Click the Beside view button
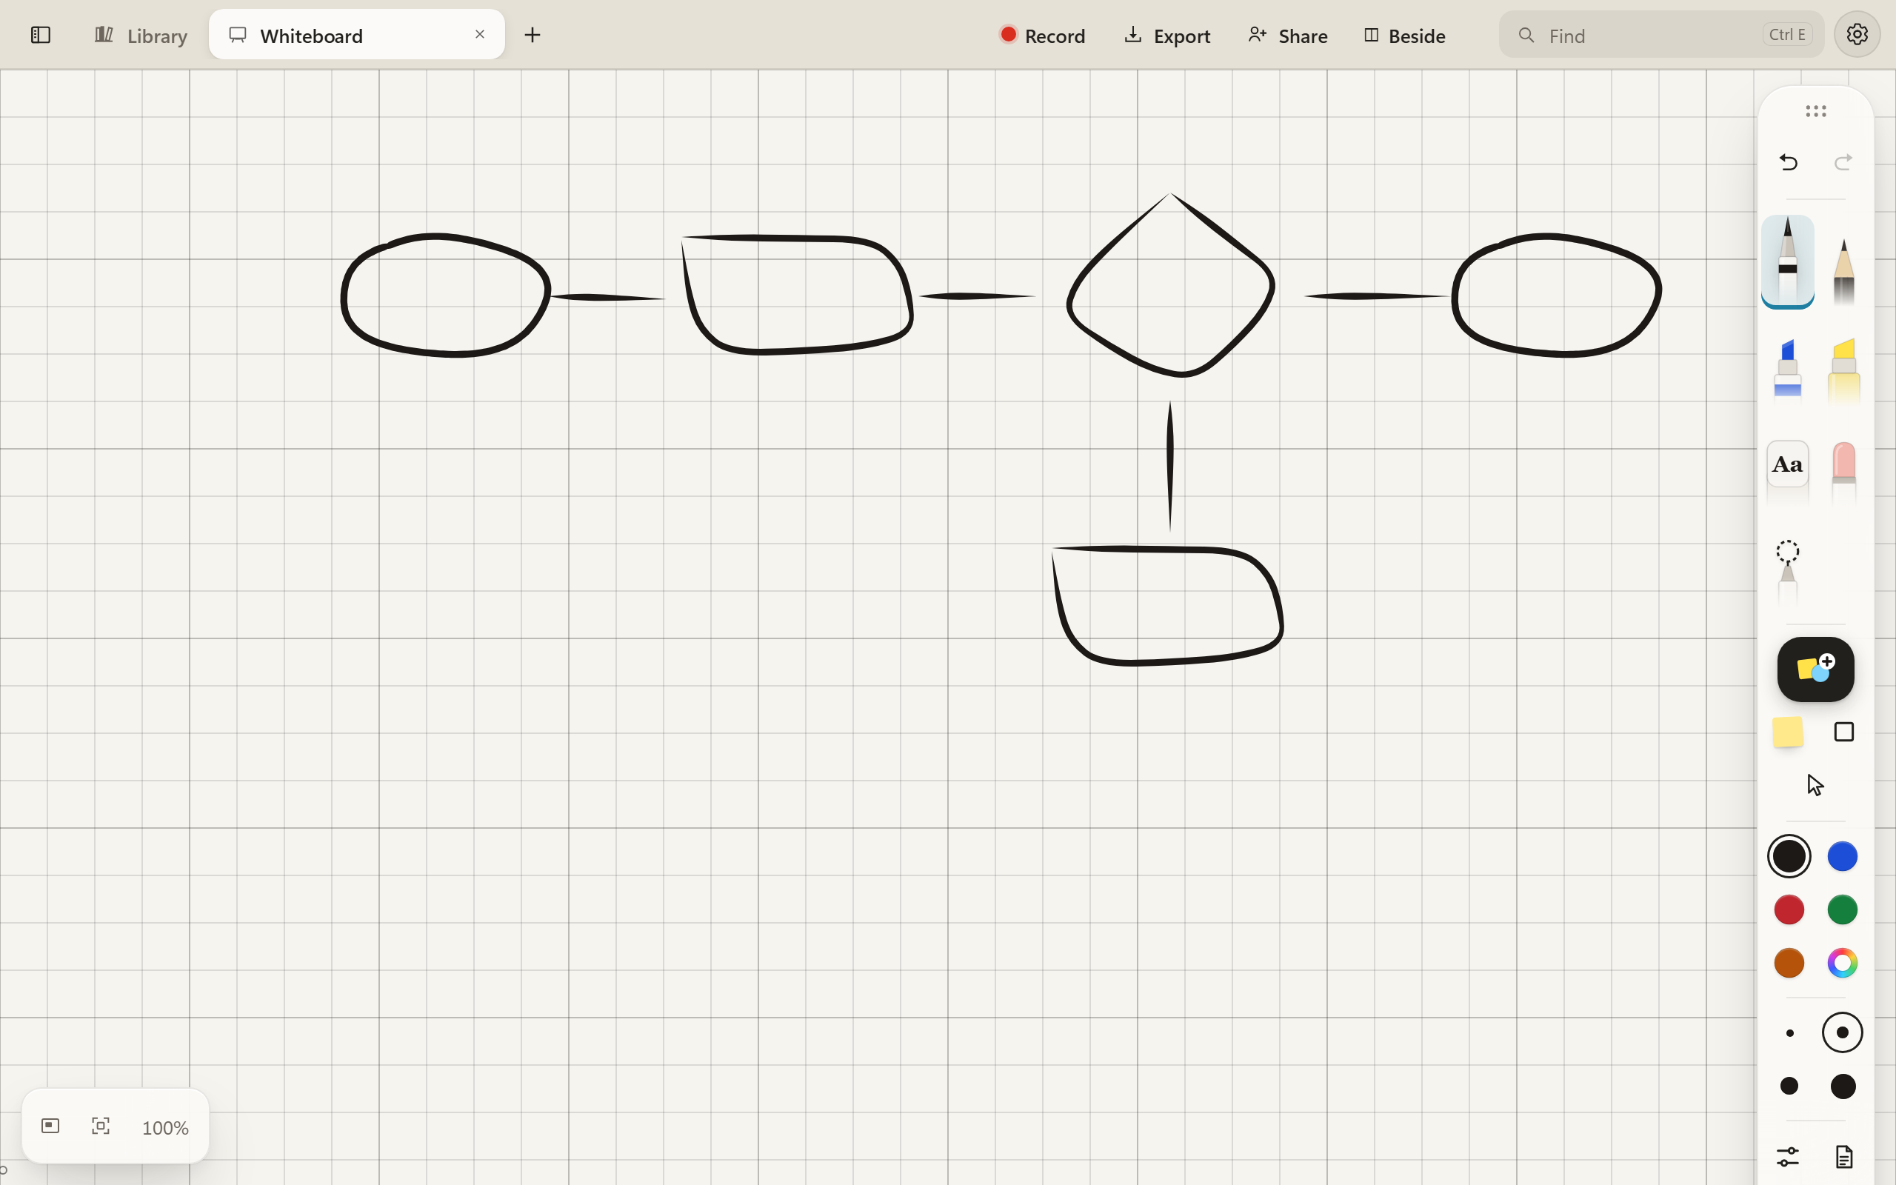The height and width of the screenshot is (1185, 1896). [x=1404, y=36]
